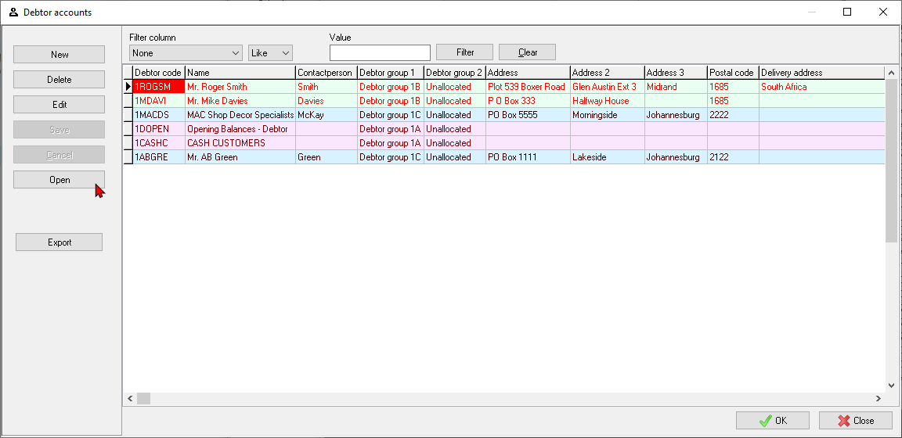Click the vertical scrollbar down arrow
Image resolution: width=902 pixels, height=438 pixels.
(x=891, y=385)
